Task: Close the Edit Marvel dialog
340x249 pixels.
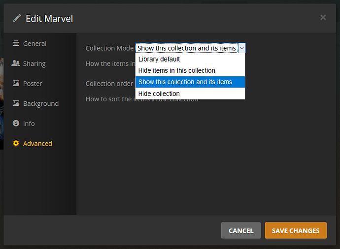Action: (x=323, y=18)
